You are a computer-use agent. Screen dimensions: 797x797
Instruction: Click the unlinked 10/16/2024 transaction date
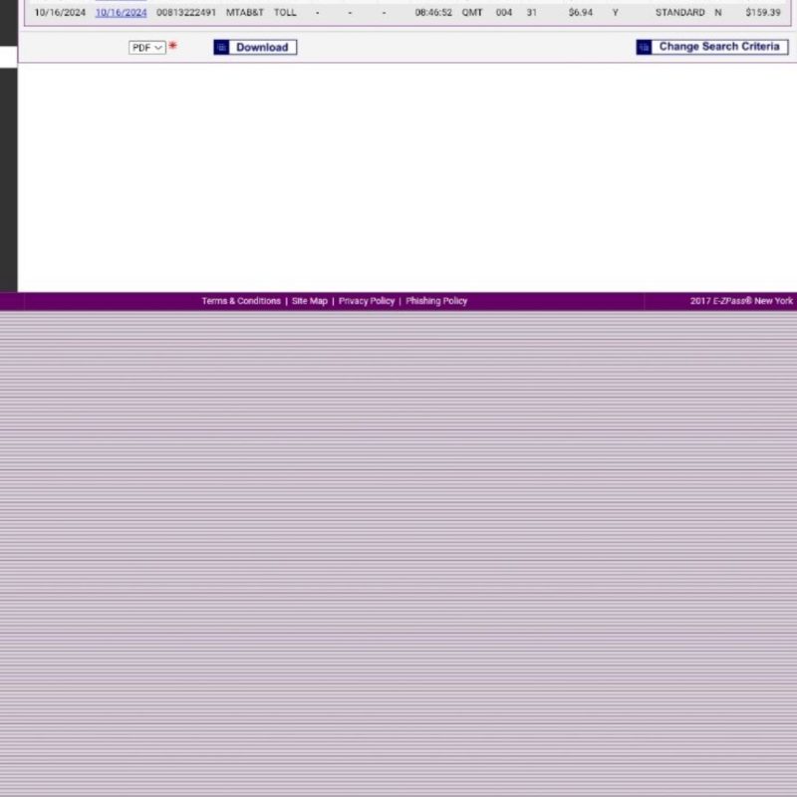pos(60,12)
